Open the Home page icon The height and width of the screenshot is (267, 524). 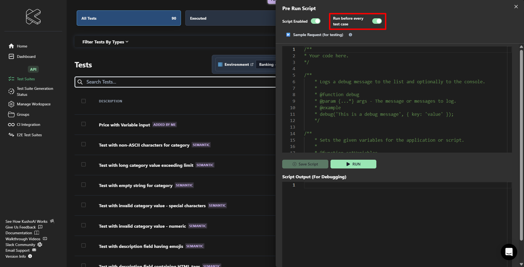(11, 46)
